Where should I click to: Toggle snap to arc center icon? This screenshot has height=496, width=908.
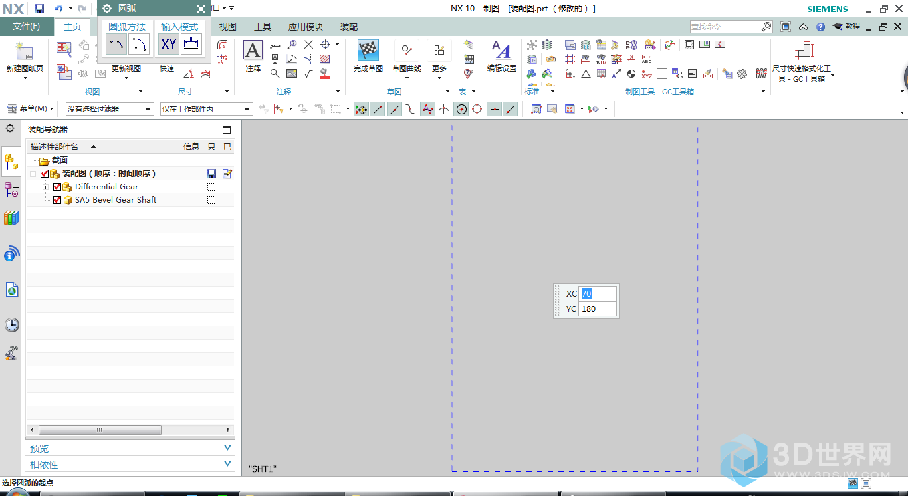[461, 109]
